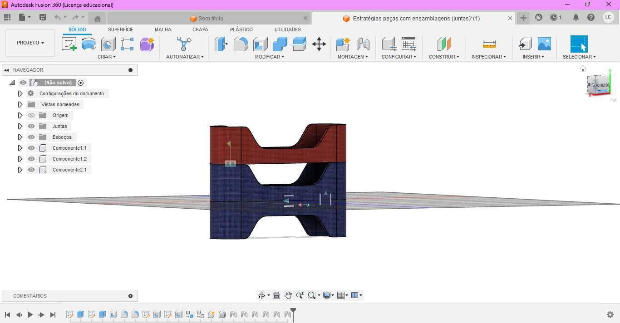Image resolution: width=620 pixels, height=323 pixels.
Task: Select the Create Sketch tool
Action: 69,44
